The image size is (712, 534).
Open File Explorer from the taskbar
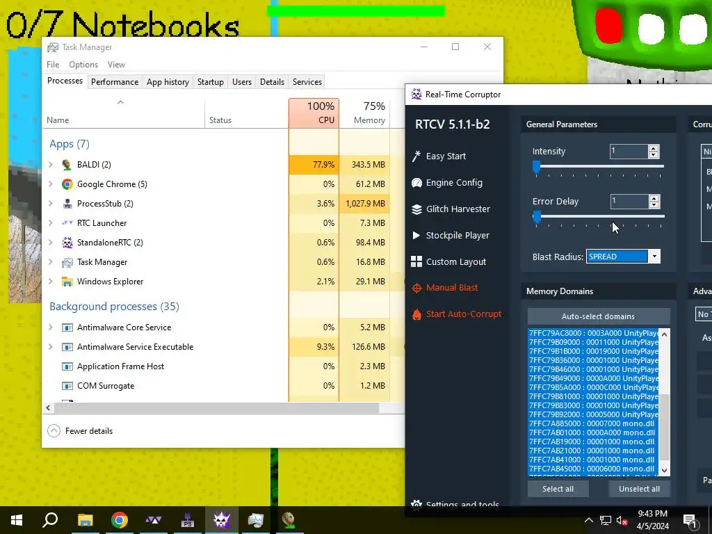point(85,520)
